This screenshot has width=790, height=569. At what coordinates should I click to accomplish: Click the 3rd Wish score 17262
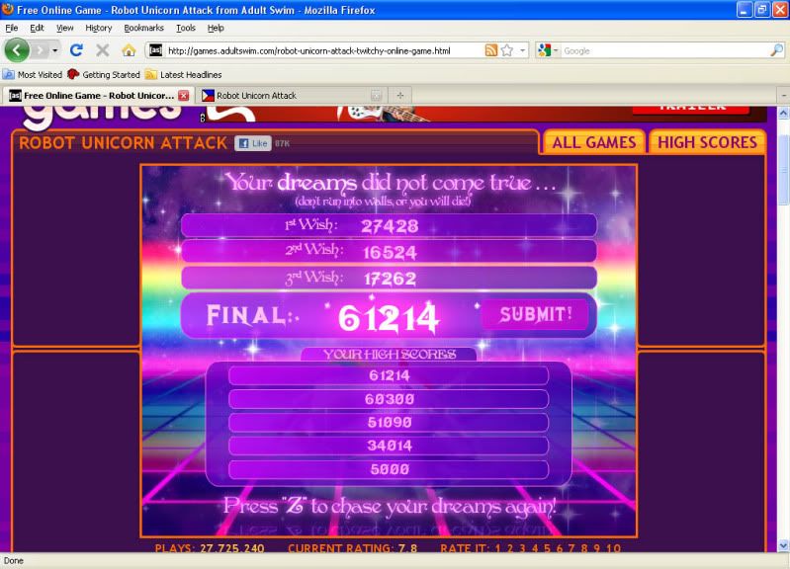pos(390,279)
